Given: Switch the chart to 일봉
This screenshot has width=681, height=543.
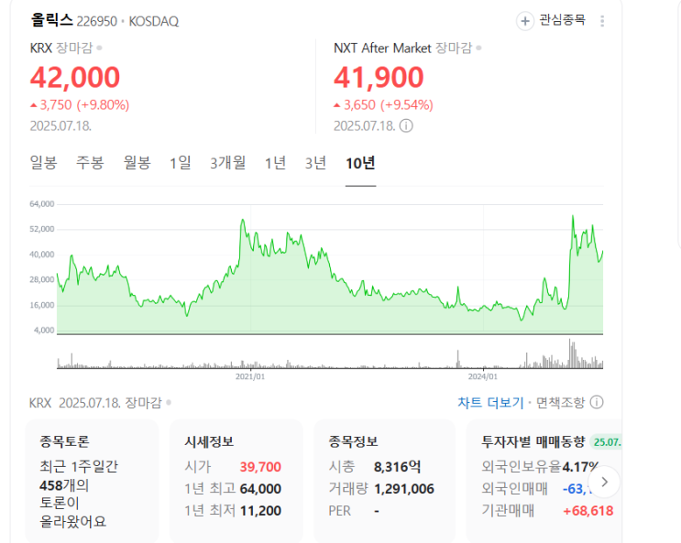Looking at the screenshot, I should (x=43, y=163).
